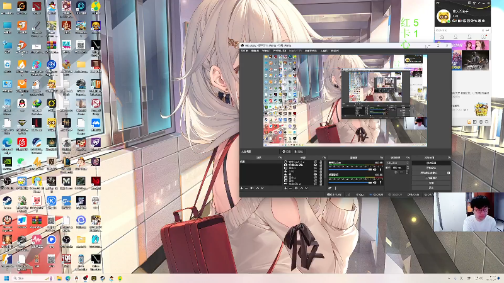Click the Start Recording button in Controls
The width and height of the screenshot is (504, 283).
coord(432,168)
